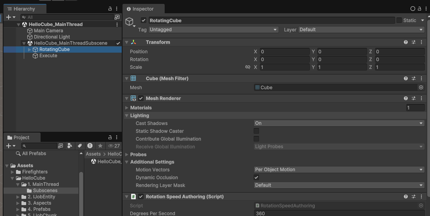Image resolution: width=430 pixels, height=216 pixels.
Task: Open Motion Vectors dropdown
Action: point(339,170)
